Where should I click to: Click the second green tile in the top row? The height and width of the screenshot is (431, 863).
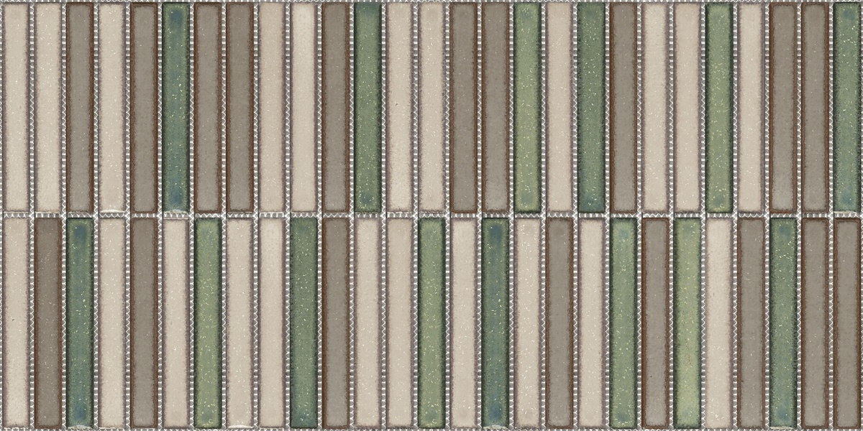[x=367, y=108]
